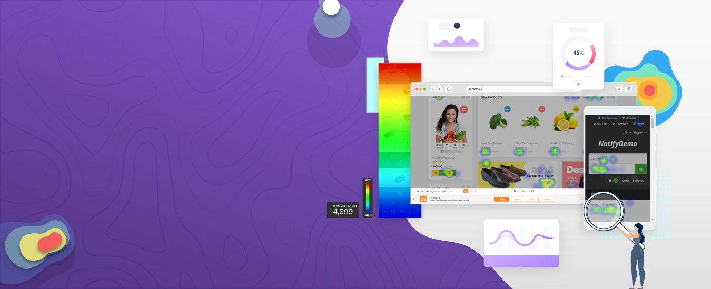
Task: Click the orange Heatmap logo icon
Action: pyautogui.click(x=423, y=199)
